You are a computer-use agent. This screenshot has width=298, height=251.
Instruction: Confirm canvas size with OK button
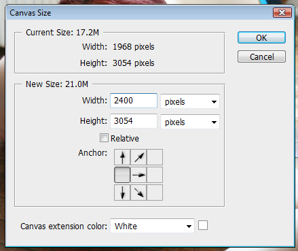[261, 37]
